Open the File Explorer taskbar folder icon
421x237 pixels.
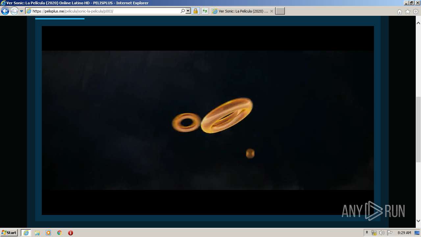pyautogui.click(x=37, y=233)
